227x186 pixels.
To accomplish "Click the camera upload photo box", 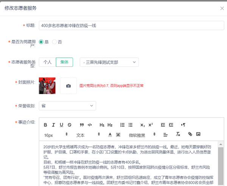I will [68, 86].
